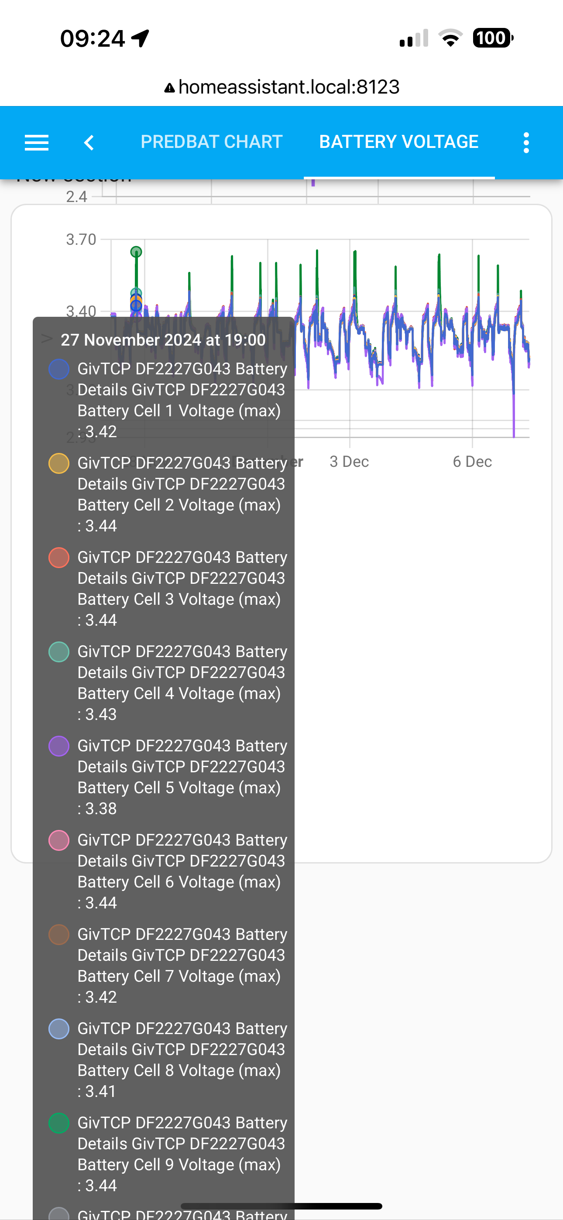563x1220 pixels.
Task: Click the Cell 5 Voltage purple swatch
Action: pos(59,746)
